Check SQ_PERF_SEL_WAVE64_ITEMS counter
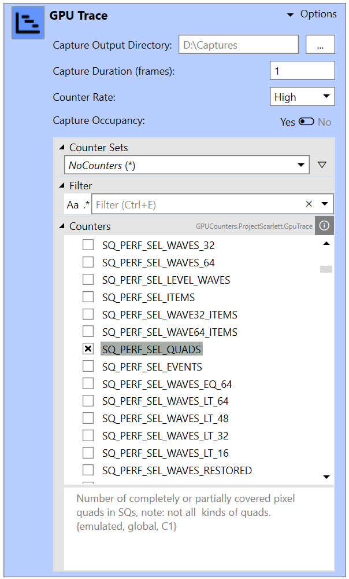 (88, 332)
